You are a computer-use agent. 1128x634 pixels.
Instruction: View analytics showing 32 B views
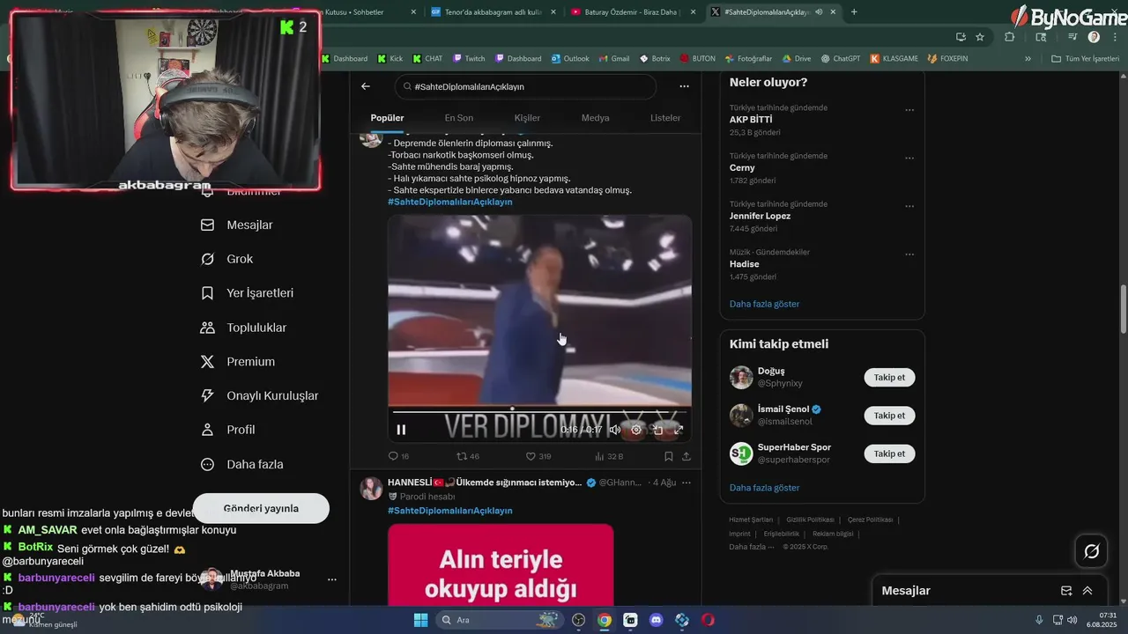(x=609, y=456)
